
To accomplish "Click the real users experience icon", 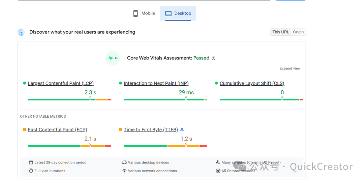I will click(x=21, y=32).
